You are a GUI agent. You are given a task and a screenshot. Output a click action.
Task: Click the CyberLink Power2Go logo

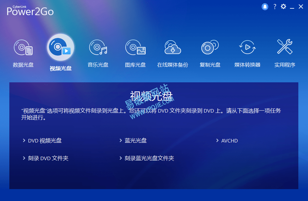coord(30,11)
